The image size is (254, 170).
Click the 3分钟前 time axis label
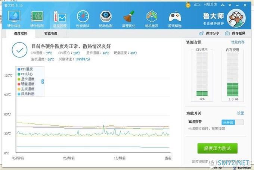point(18,158)
